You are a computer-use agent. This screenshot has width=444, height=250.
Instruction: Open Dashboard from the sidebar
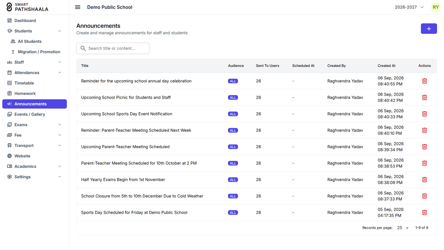(x=35, y=21)
